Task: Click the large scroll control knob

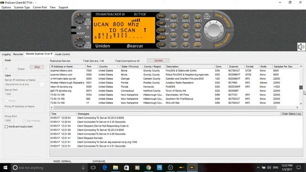Action: (214, 30)
